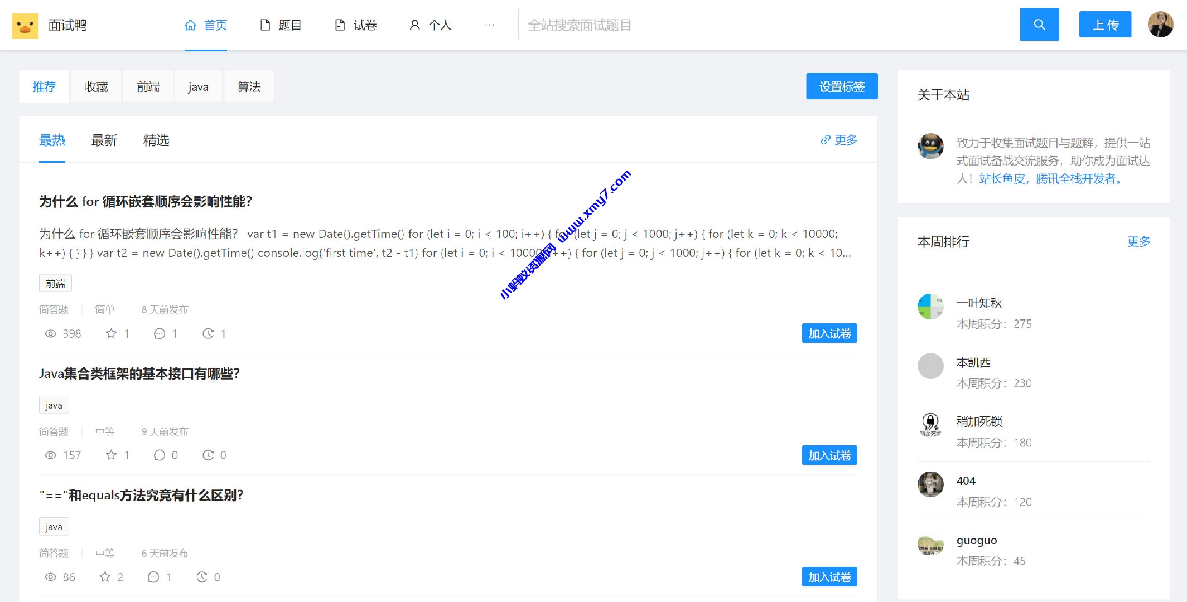Click the clock history icon on the first question
This screenshot has height=602, width=1187.
click(x=207, y=333)
